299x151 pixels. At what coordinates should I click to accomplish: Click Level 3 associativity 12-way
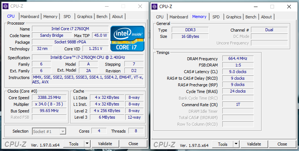[x=134, y=117]
